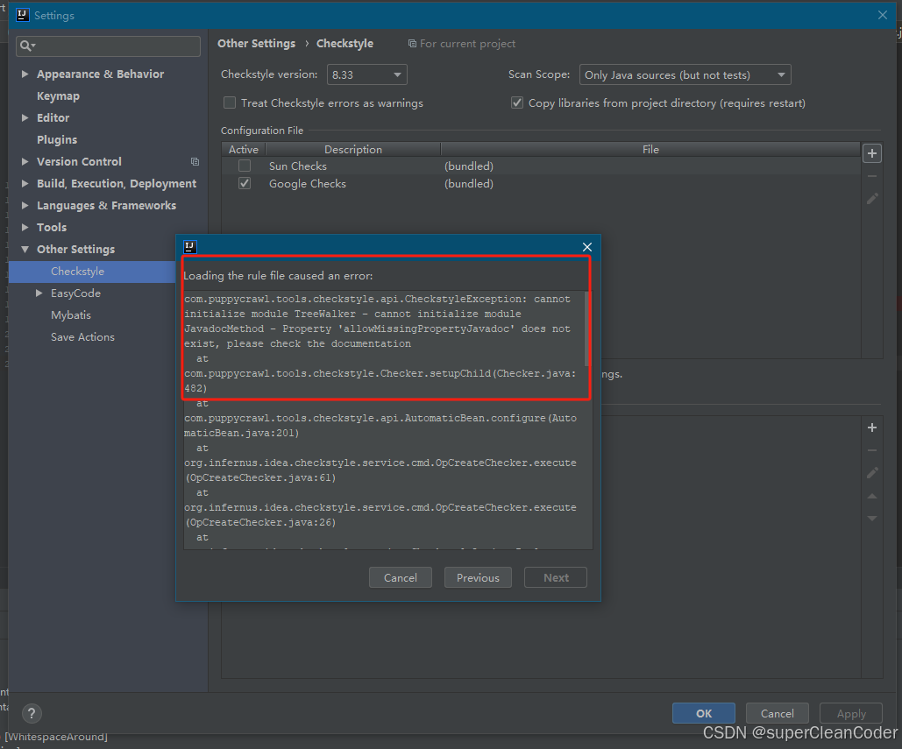This screenshot has height=749, width=902.
Task: Edit entry in lower checks list
Action: [872, 472]
